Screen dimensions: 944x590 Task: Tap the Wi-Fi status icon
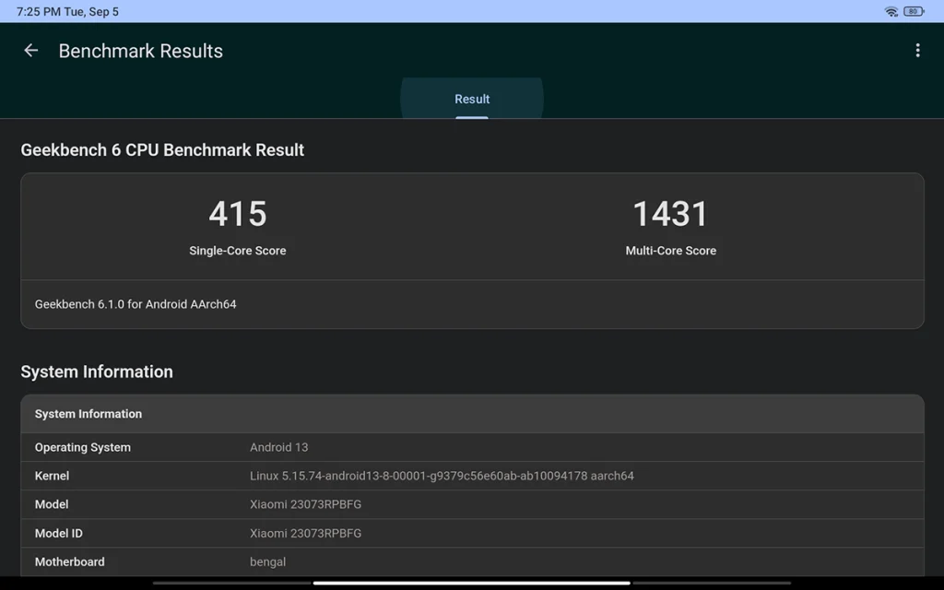(x=891, y=11)
